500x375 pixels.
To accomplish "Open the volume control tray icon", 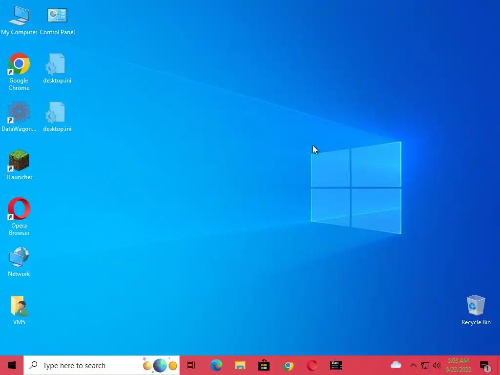I will point(437,365).
